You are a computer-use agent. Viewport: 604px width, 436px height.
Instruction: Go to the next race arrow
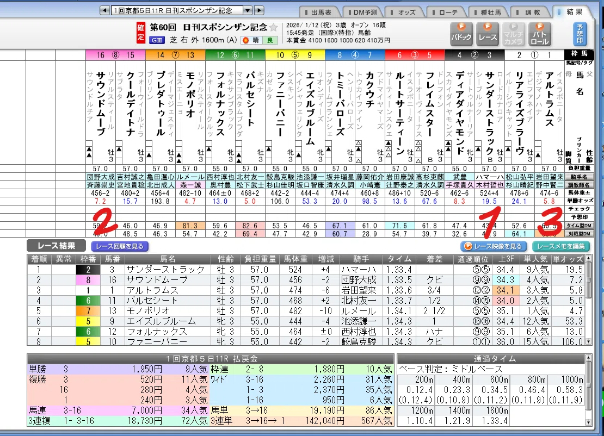pos(259,10)
